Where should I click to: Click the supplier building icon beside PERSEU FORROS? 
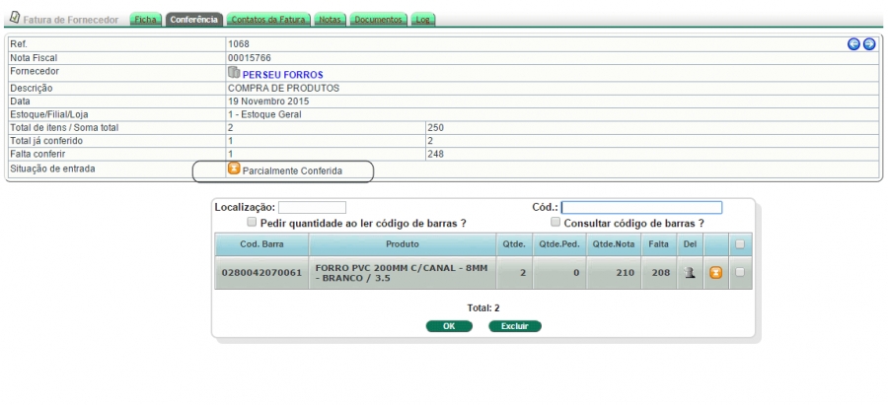coord(234,73)
